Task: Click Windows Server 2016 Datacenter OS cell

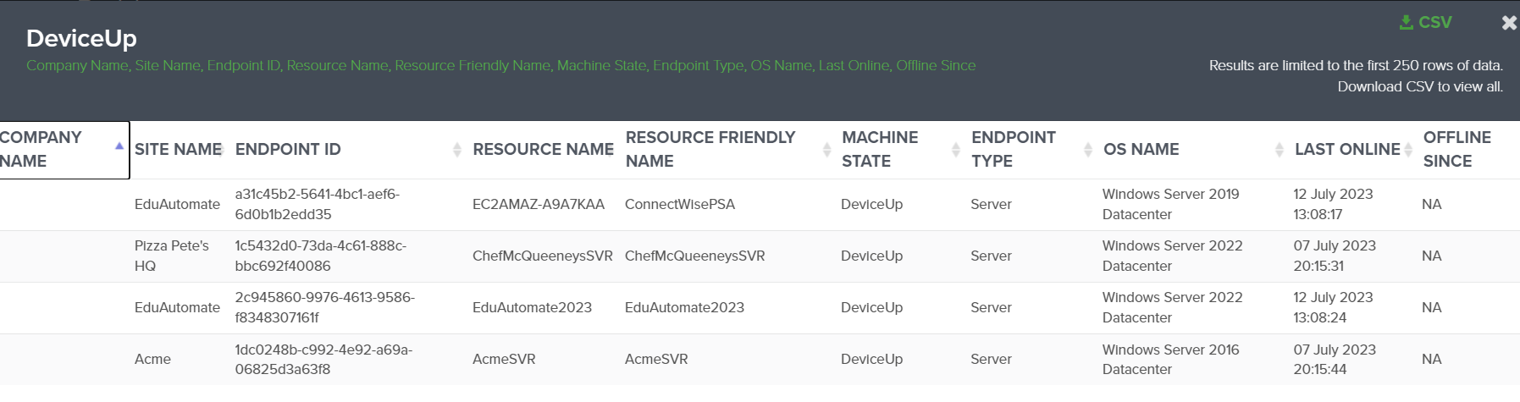Action: (x=1170, y=359)
